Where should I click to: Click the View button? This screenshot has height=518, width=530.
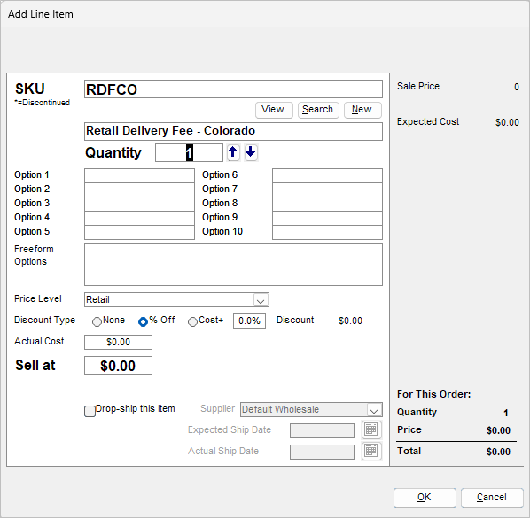[274, 110]
